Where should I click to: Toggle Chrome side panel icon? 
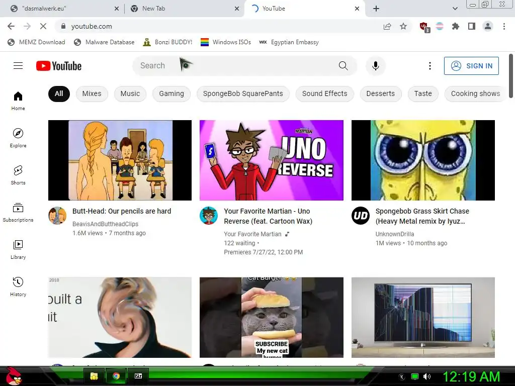[472, 26]
